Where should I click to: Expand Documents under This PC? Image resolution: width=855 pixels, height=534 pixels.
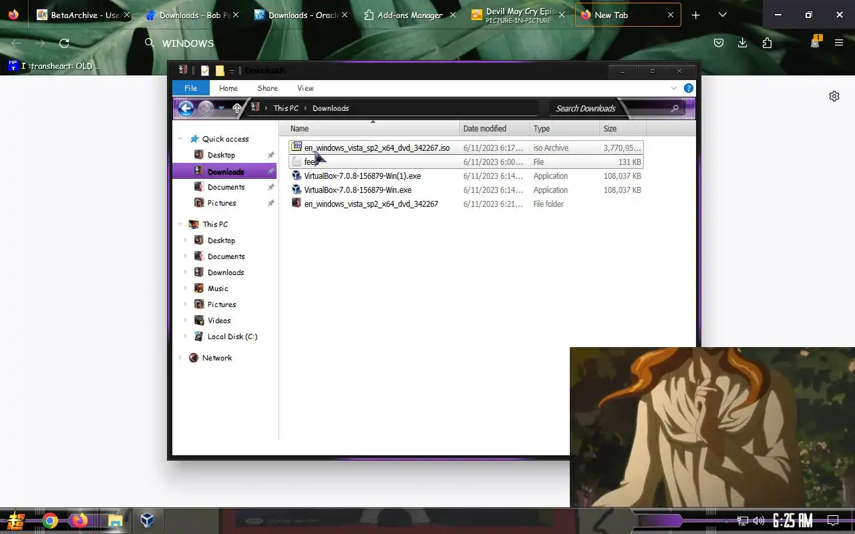[x=185, y=256]
